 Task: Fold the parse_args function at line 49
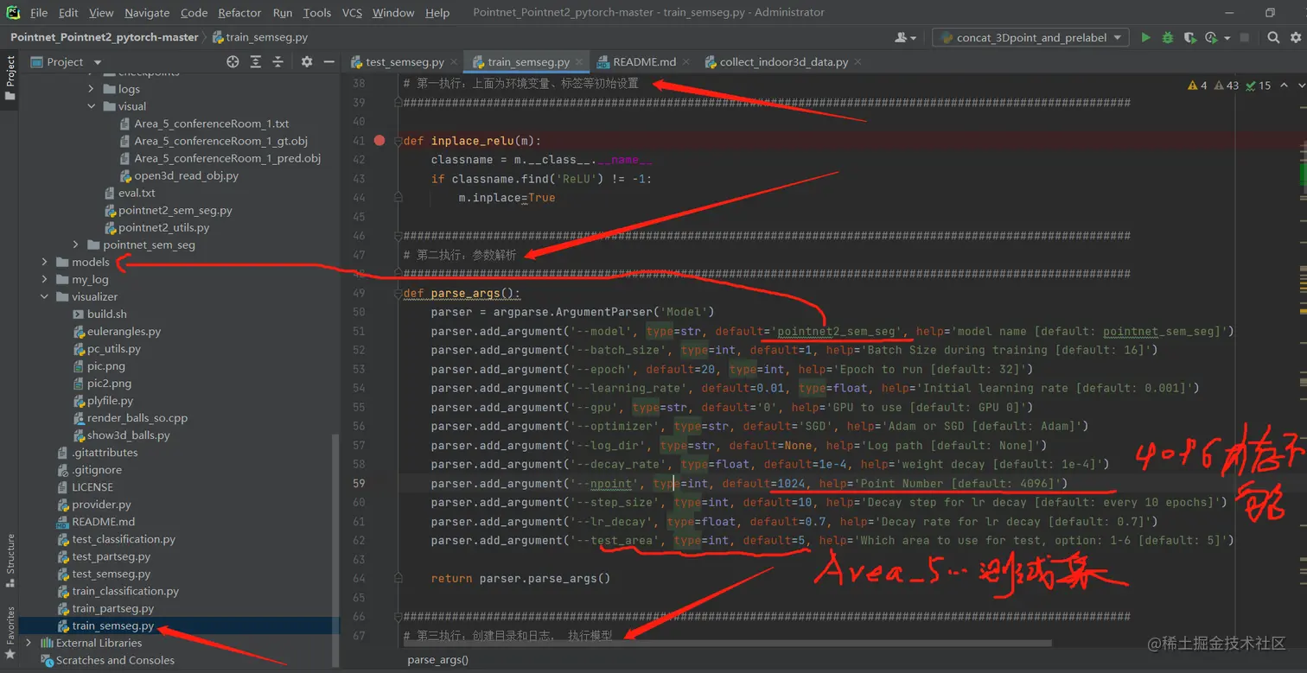tap(398, 293)
